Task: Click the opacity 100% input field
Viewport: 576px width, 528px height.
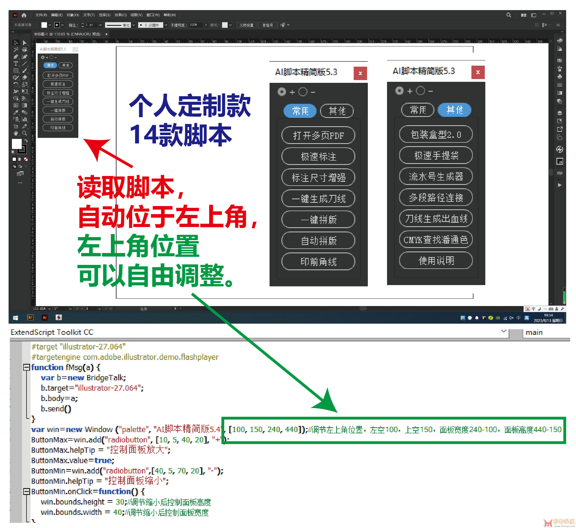Action: click(x=196, y=25)
